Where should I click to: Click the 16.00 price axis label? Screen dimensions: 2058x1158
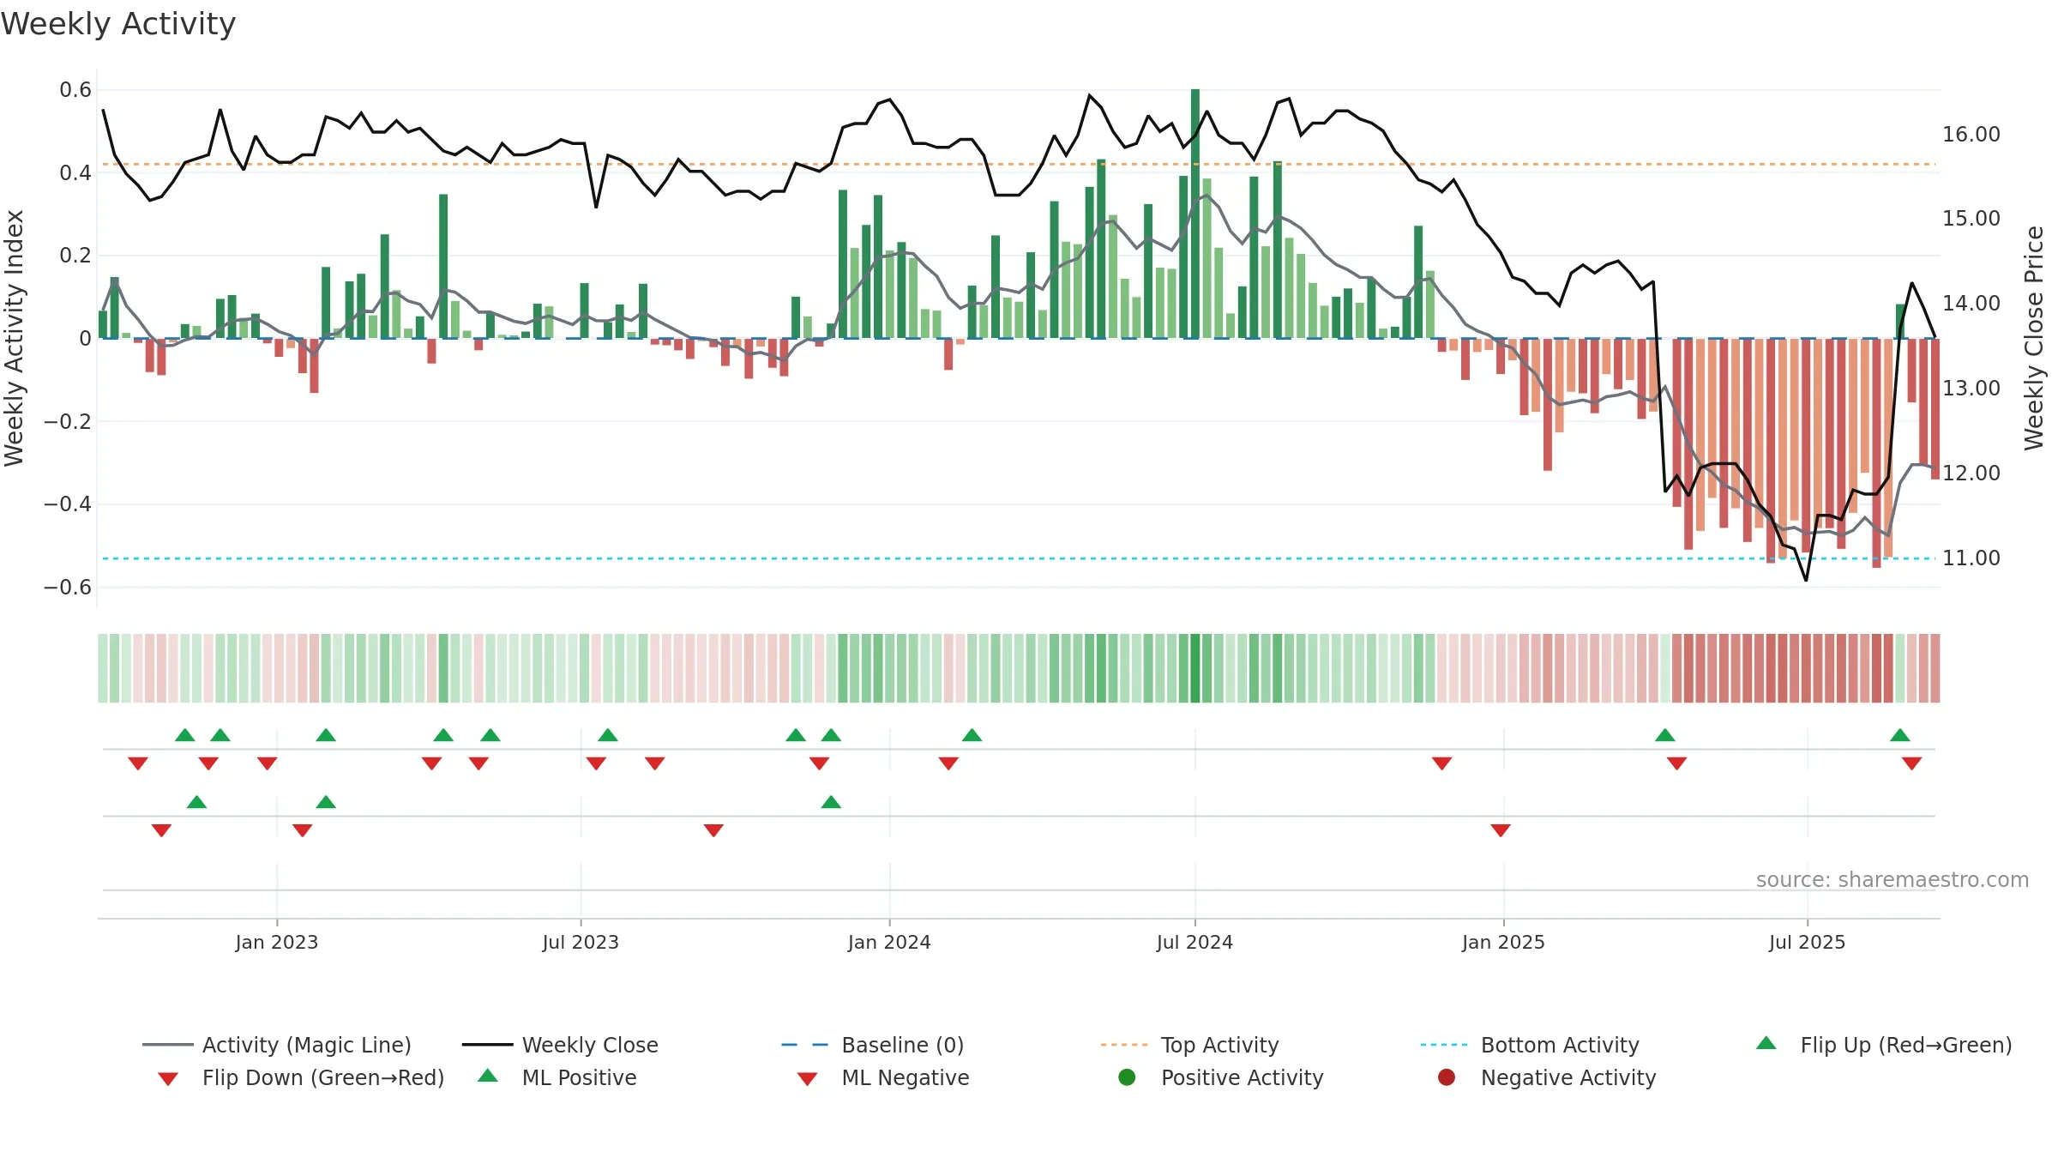[x=1971, y=135]
